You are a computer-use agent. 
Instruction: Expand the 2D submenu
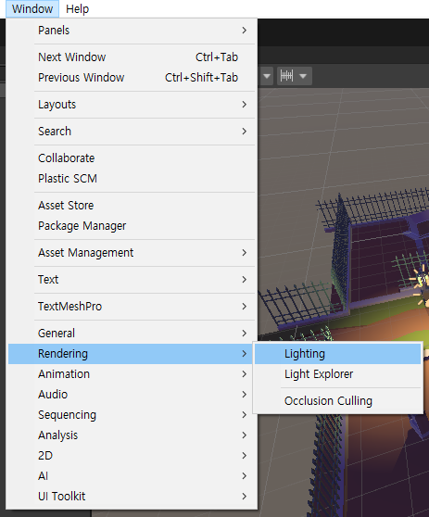132,456
